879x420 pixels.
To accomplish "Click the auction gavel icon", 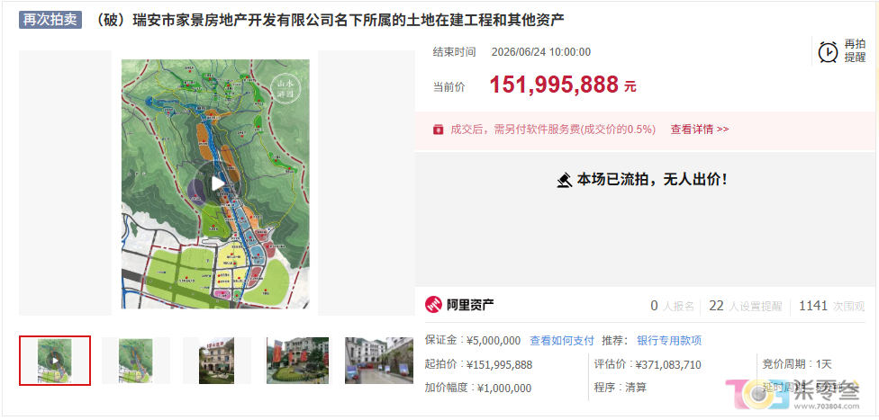I will 564,180.
